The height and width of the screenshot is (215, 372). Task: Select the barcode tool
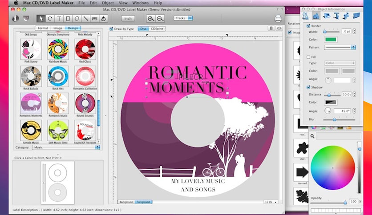(x=94, y=19)
